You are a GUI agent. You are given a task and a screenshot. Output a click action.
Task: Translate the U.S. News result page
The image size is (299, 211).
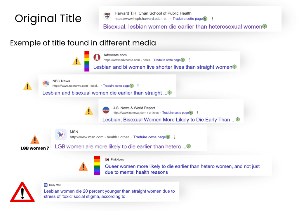tap(175, 113)
